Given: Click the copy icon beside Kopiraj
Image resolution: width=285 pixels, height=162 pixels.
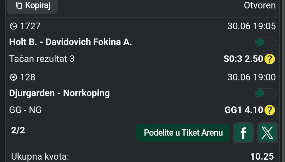Looking at the screenshot, I should pos(19,5).
